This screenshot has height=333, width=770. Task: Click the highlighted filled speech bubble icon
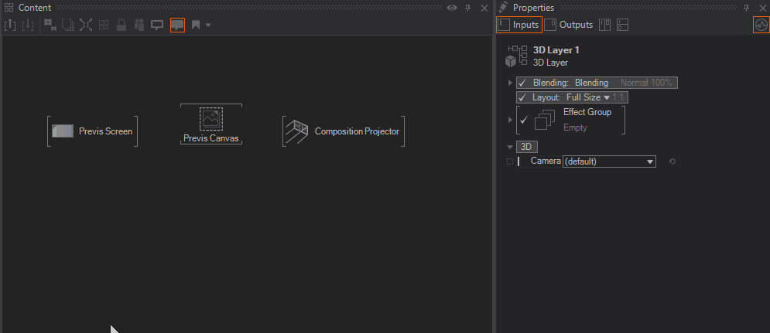[x=177, y=25]
